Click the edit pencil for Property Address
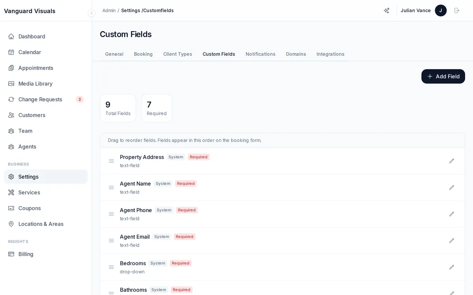473x295 pixels. tap(452, 161)
